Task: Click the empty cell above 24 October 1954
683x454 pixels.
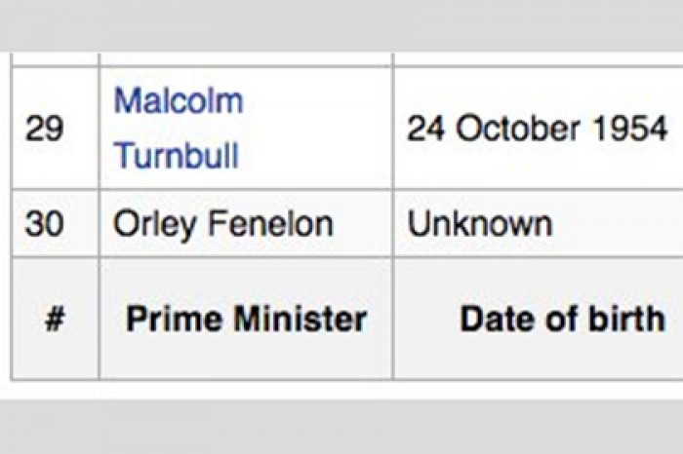Action: (539, 59)
